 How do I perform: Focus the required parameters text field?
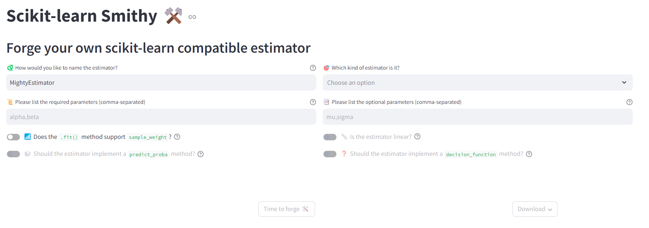pyautogui.click(x=161, y=117)
